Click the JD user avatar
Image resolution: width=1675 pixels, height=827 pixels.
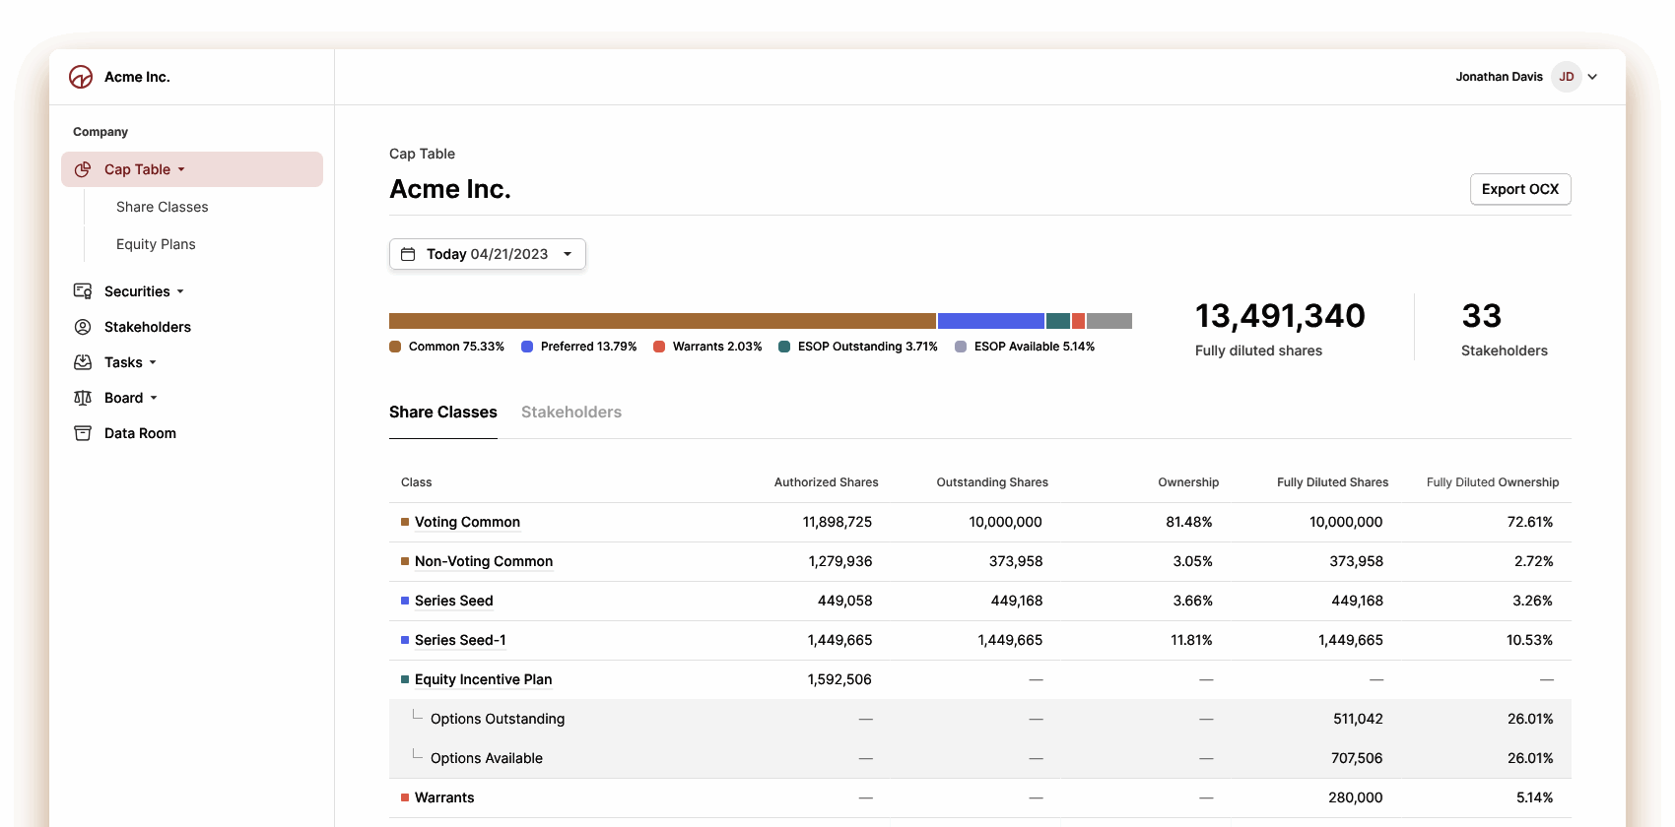(x=1567, y=77)
